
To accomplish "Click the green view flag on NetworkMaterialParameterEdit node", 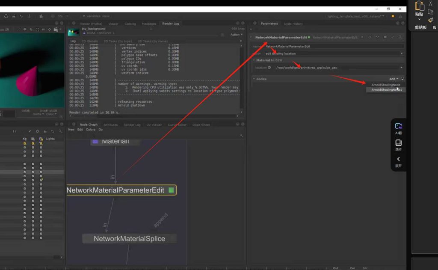I will pos(171,190).
